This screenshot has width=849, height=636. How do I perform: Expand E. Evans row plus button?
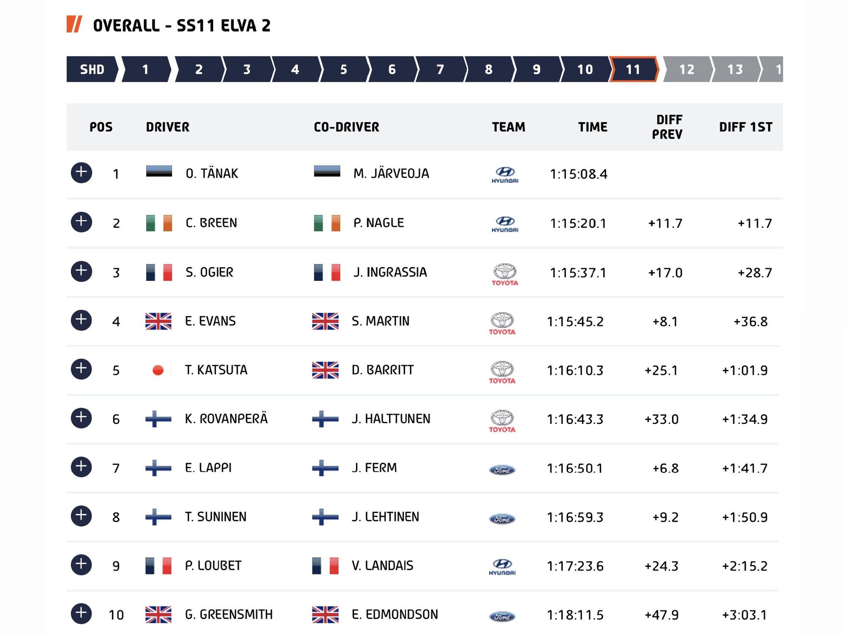pyautogui.click(x=82, y=320)
